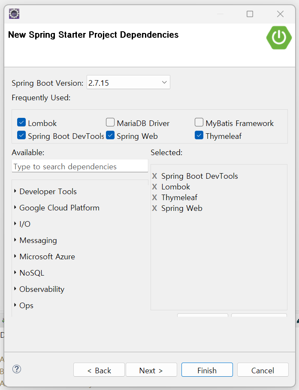Image resolution: width=299 pixels, height=390 pixels.
Task: Click the I/O tree label
Action: click(x=25, y=224)
